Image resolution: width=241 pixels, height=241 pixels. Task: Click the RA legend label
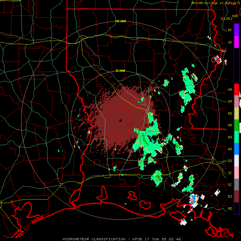coord(230,137)
